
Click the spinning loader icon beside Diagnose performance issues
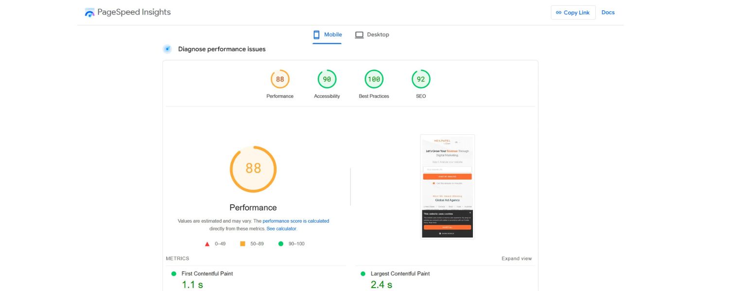167,48
